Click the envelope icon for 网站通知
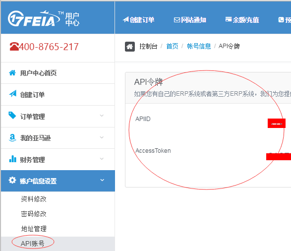291x251 pixels. [177, 20]
